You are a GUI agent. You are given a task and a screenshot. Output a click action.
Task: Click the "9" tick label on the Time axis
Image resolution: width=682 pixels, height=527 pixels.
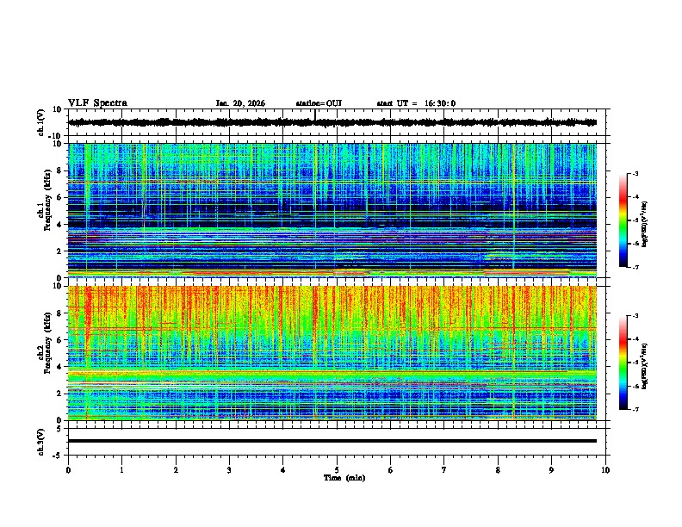pos(551,470)
